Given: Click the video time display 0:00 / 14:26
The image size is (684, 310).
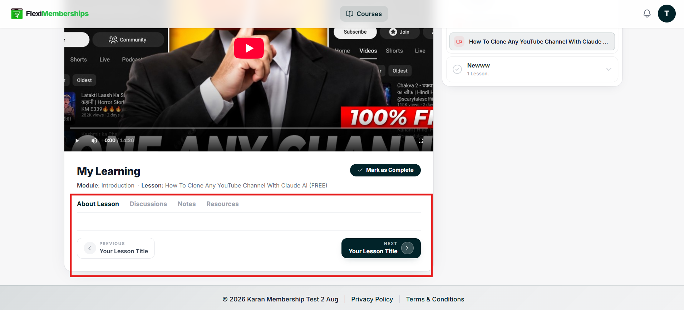Looking at the screenshot, I should tap(119, 140).
